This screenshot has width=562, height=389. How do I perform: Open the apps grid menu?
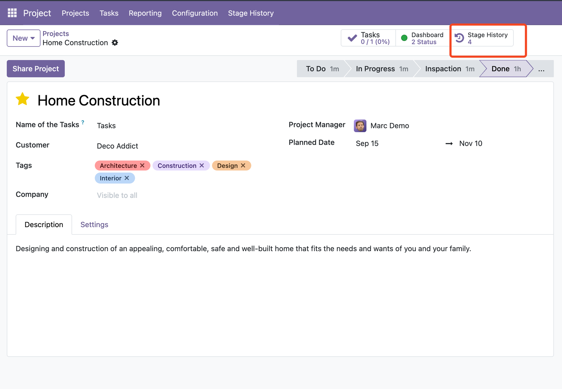[x=12, y=13]
